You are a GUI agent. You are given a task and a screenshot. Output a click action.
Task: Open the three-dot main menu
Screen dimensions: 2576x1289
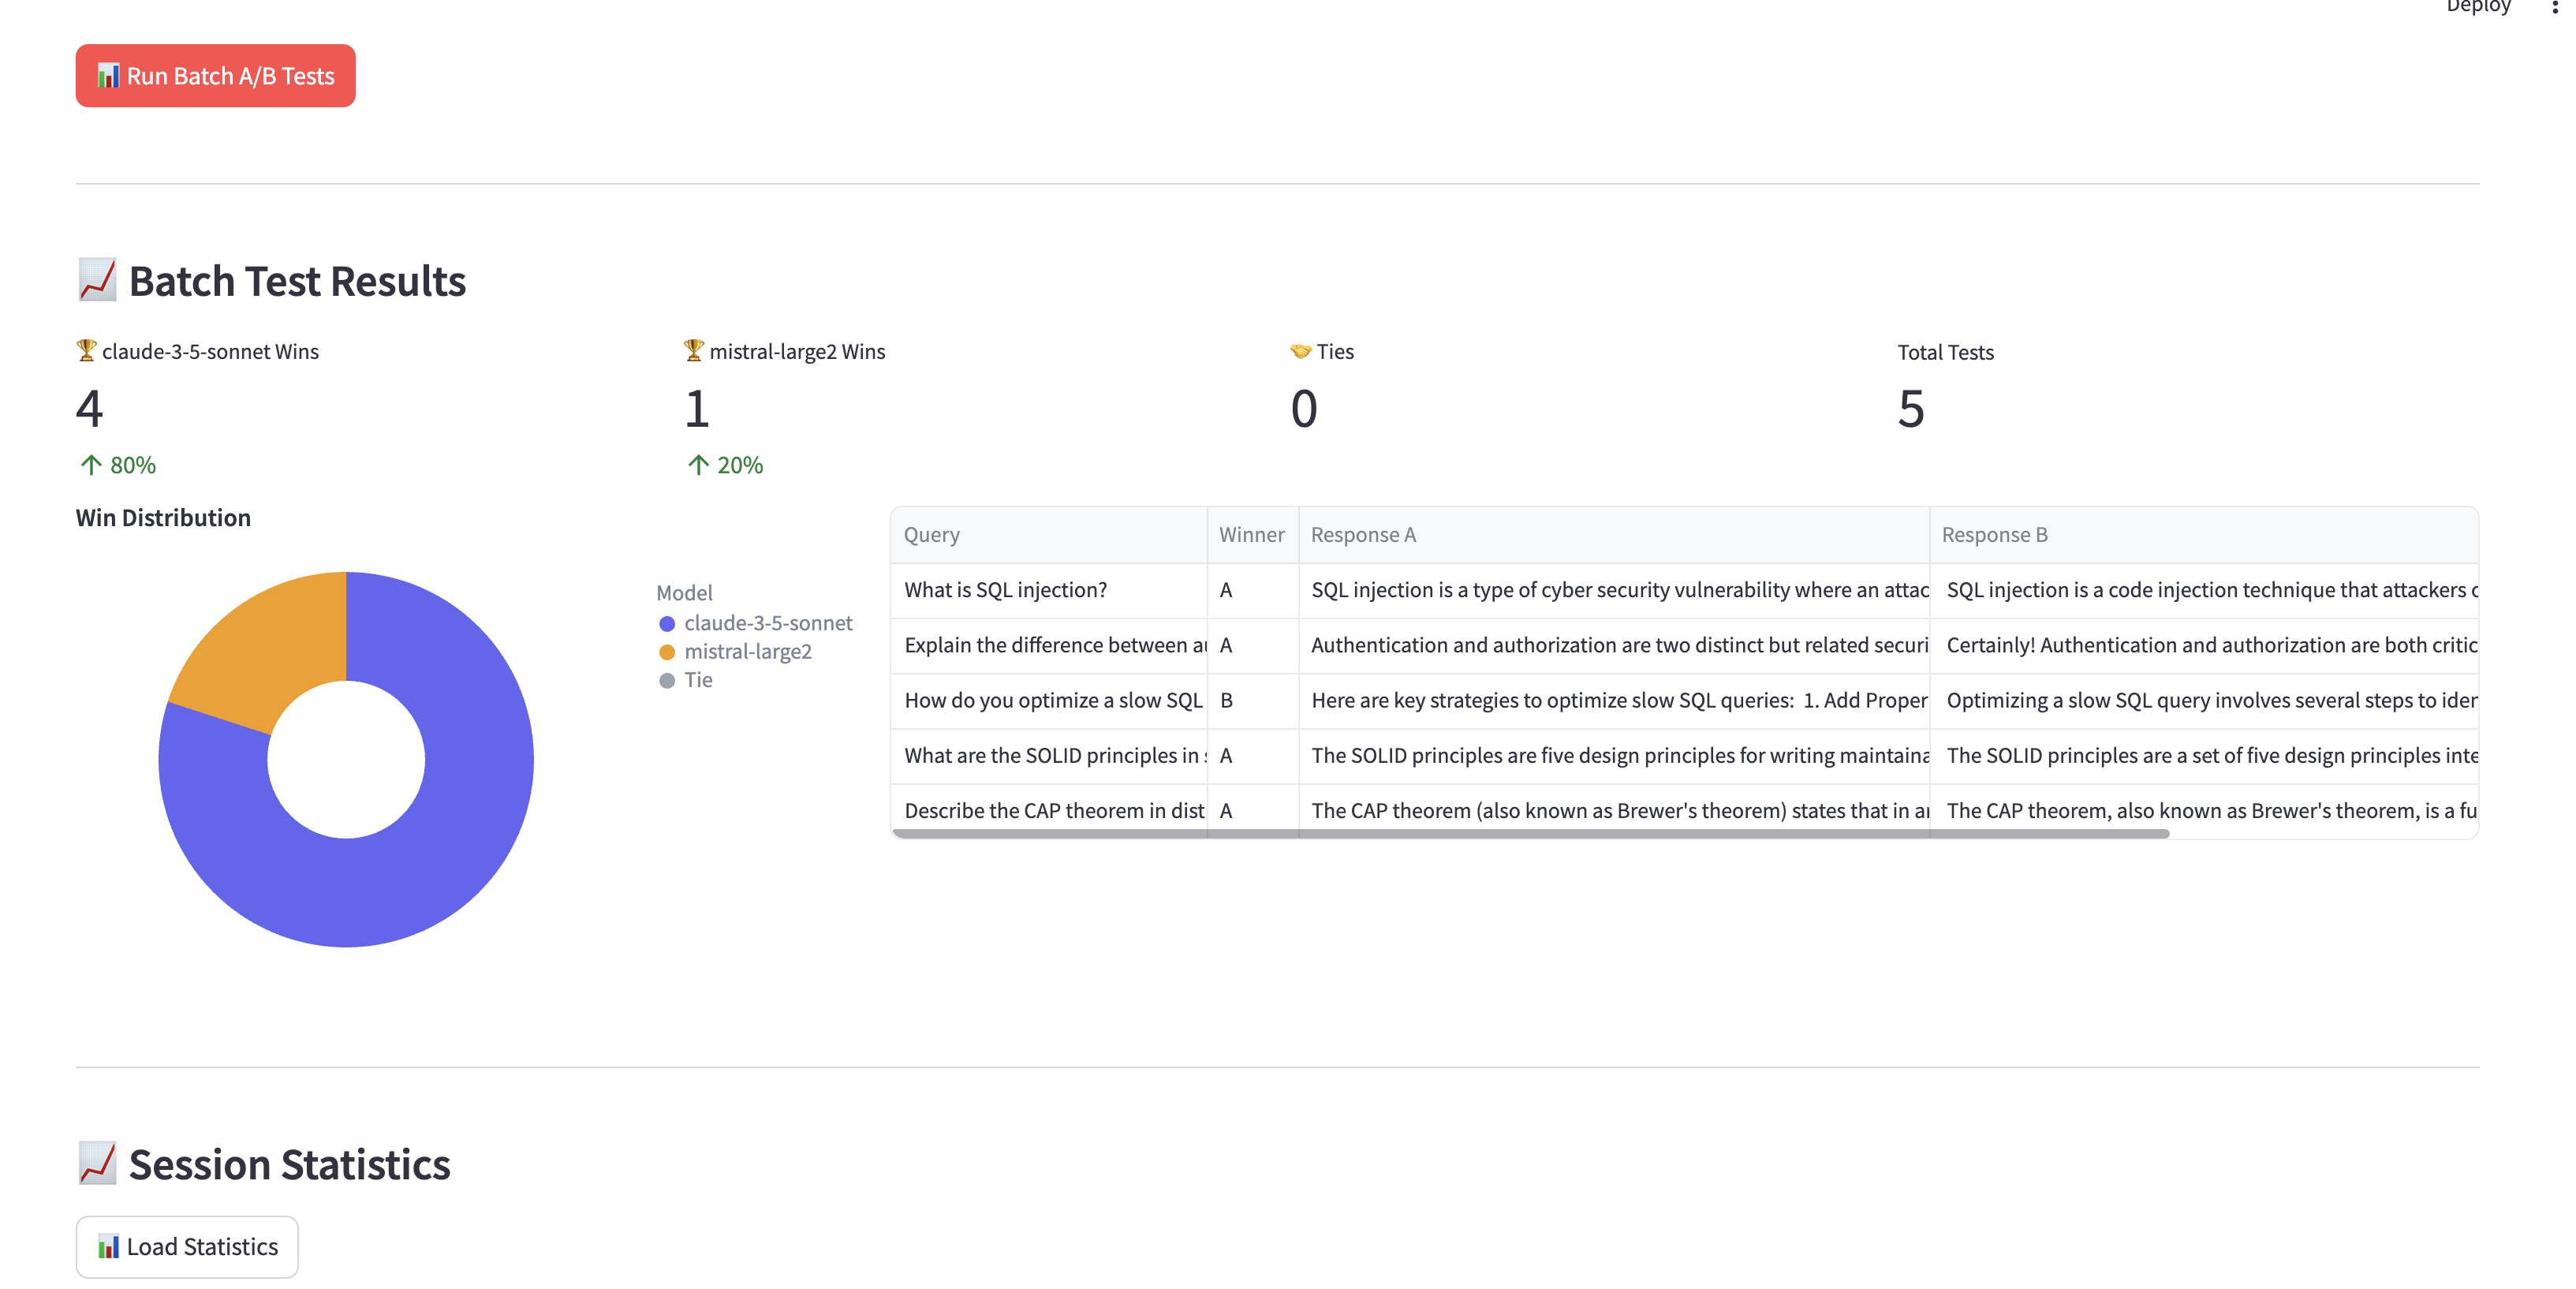tap(2554, 6)
